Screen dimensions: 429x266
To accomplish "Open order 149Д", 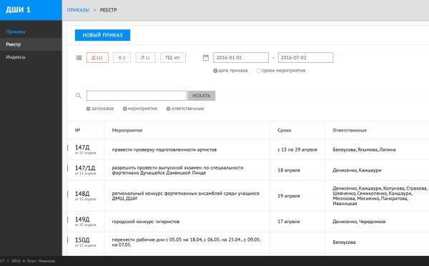I will point(82,220).
